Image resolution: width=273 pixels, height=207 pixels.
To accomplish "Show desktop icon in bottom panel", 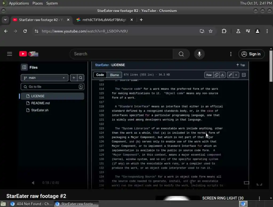I will click(3, 204).
